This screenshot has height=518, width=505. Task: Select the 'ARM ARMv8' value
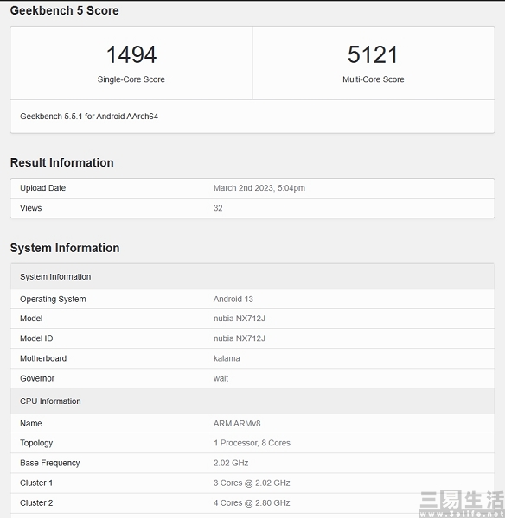click(237, 424)
